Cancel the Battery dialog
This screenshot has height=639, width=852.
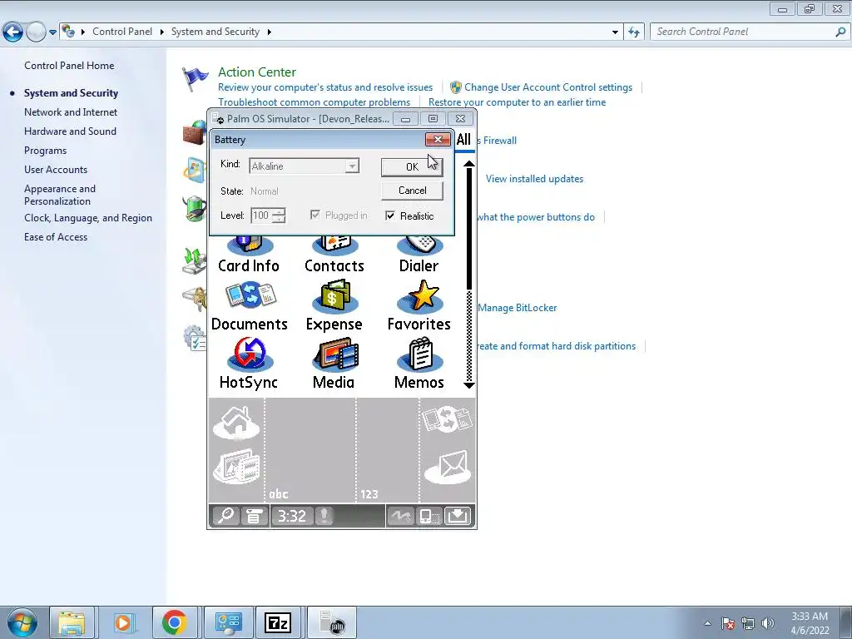412,191
